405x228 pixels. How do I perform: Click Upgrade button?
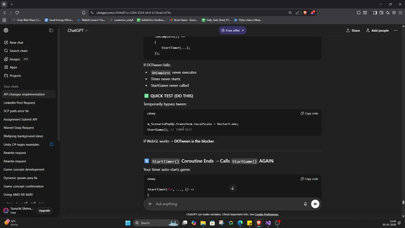point(44,211)
